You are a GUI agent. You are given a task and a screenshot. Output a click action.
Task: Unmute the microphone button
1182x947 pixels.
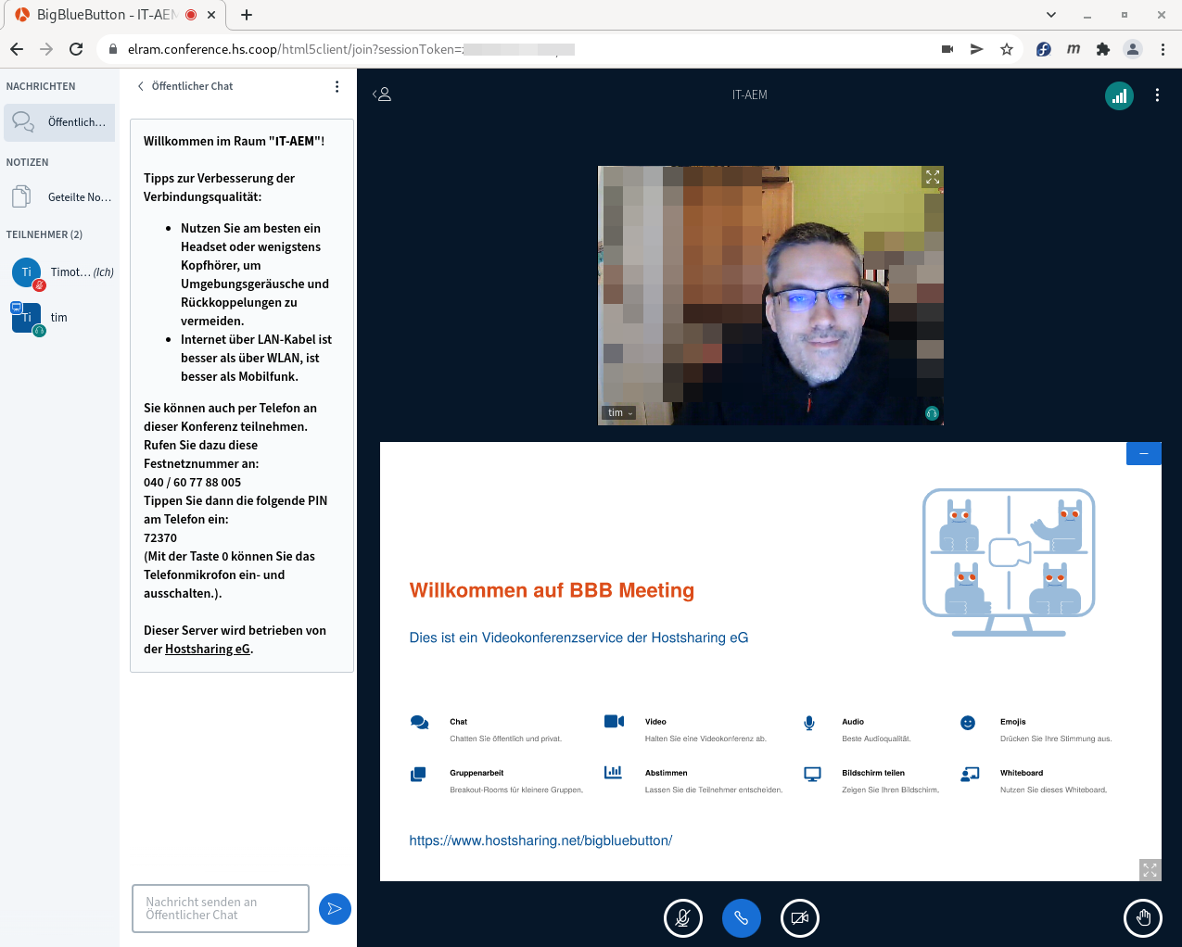point(683,918)
